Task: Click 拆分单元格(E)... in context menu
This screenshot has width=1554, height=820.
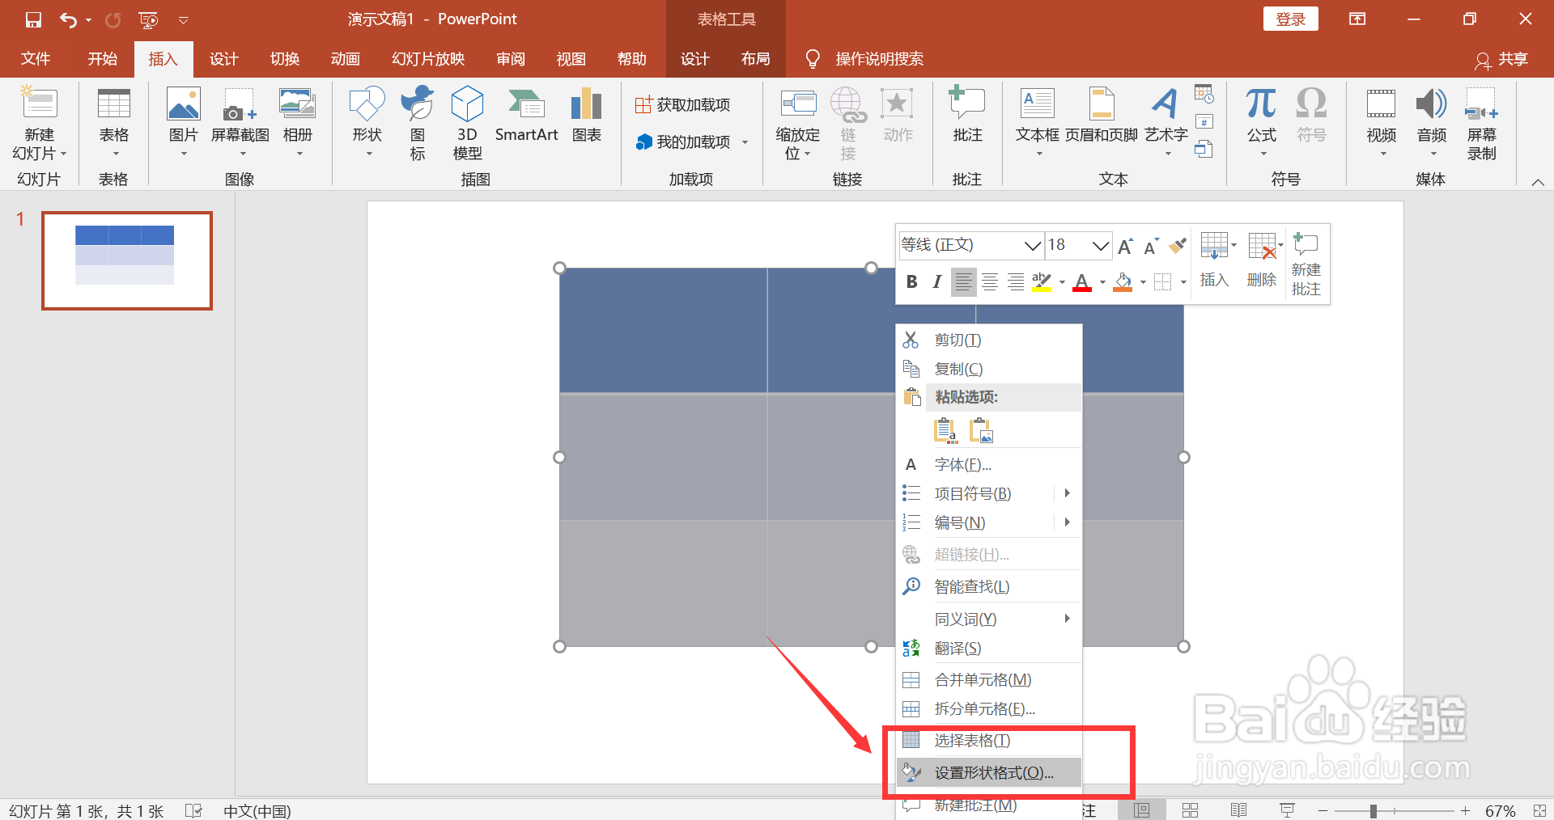Action: coord(988,709)
